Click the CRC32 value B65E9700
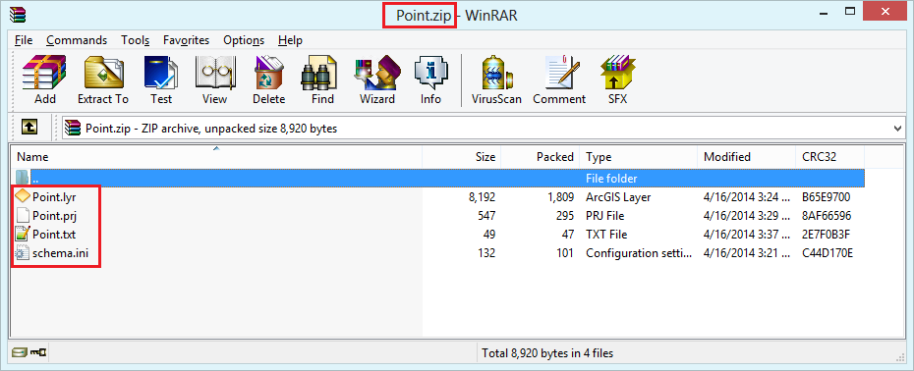 pyautogui.click(x=827, y=197)
